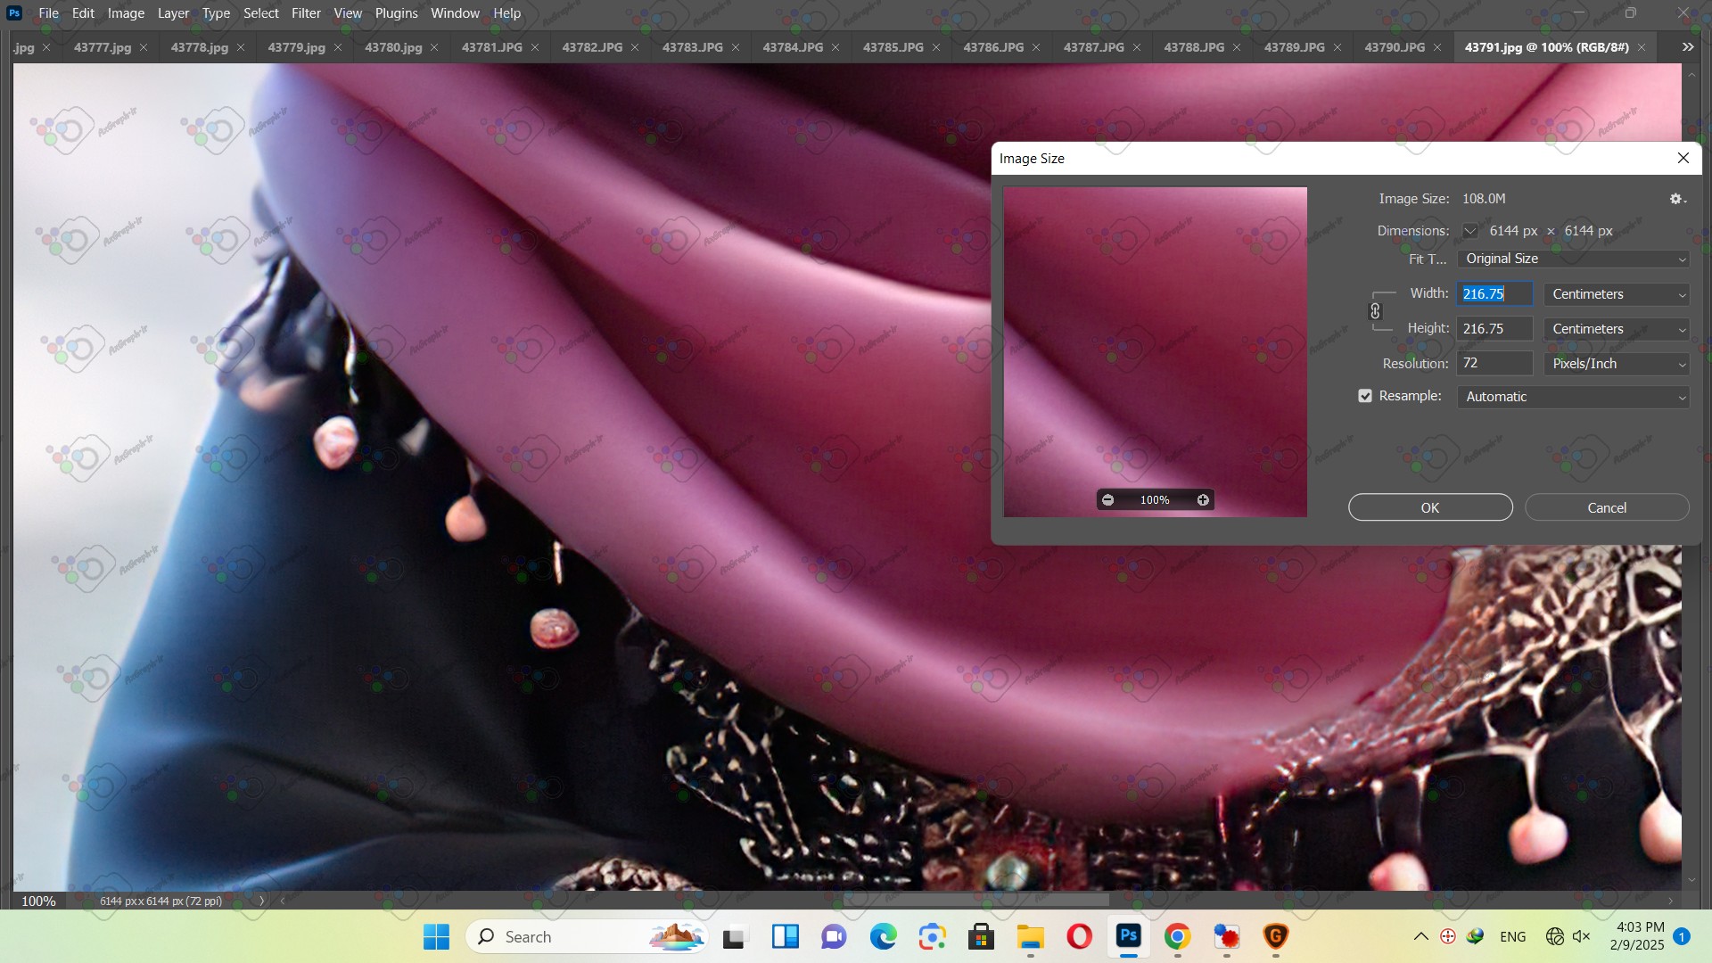Close the 43780.jpg document tab
Image resolution: width=1712 pixels, height=963 pixels.
point(434,47)
